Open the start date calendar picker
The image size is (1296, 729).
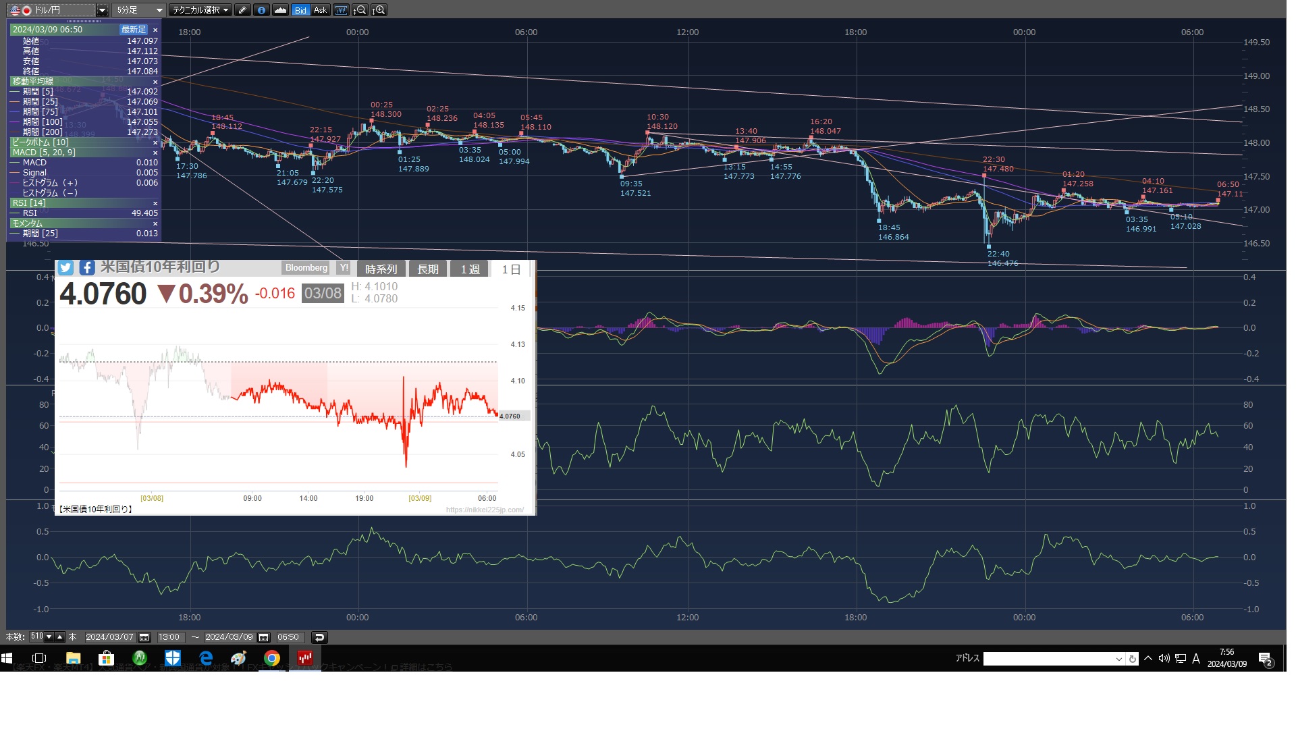(x=144, y=637)
